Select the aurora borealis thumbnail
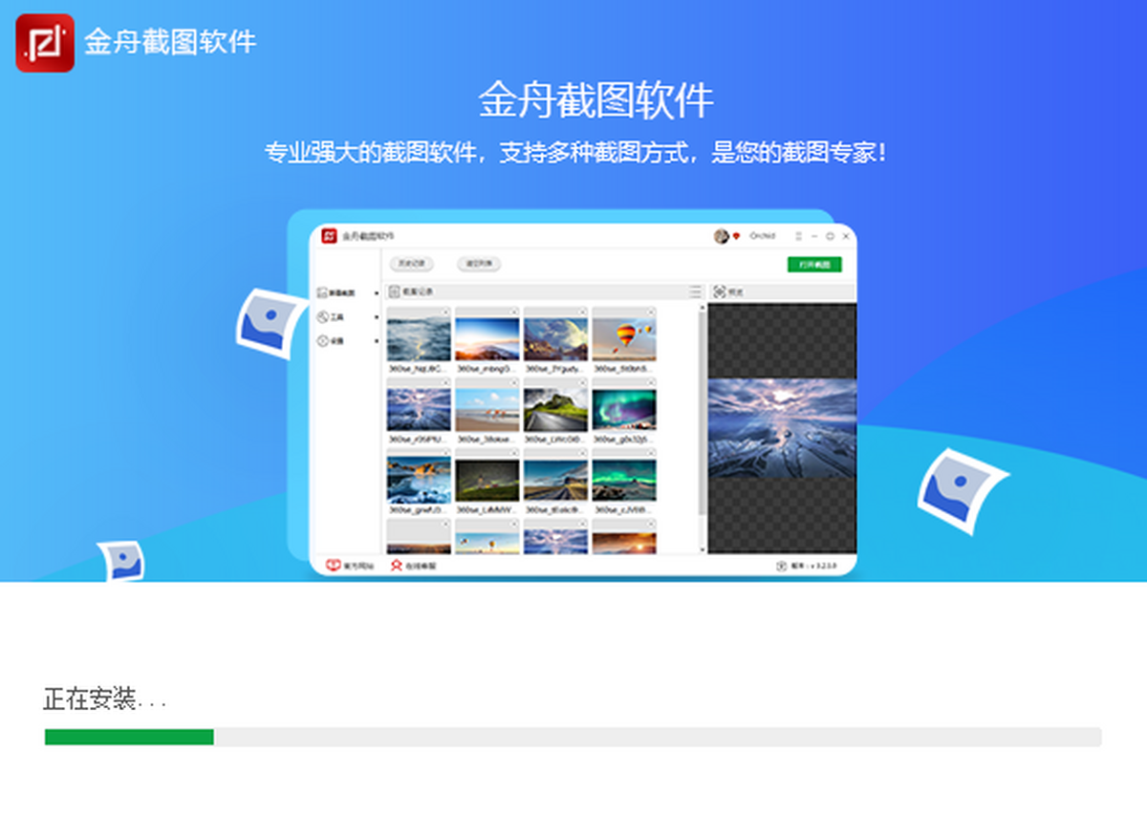The width and height of the screenshot is (1147, 839). coord(623,406)
